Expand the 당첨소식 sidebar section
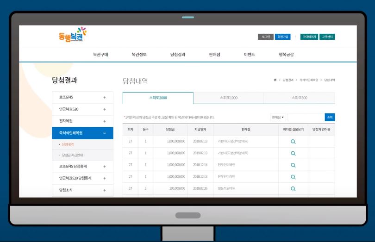The height and width of the screenshot is (242, 375). (105, 190)
